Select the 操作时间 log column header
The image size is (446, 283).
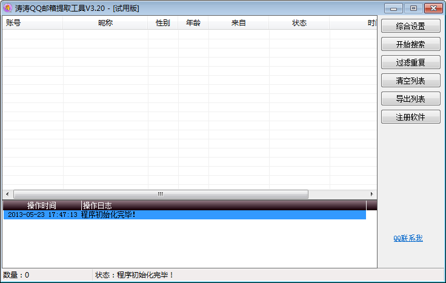pyautogui.click(x=42, y=205)
